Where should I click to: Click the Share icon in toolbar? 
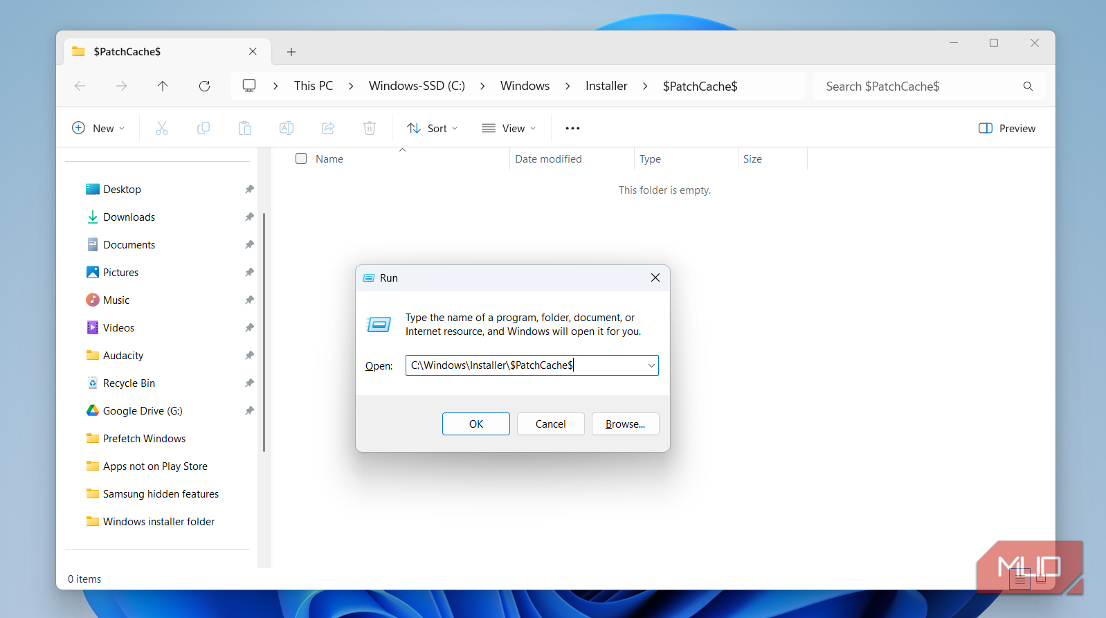pos(328,128)
